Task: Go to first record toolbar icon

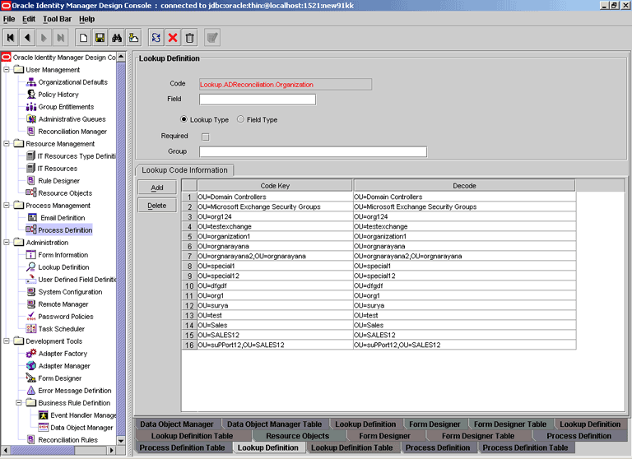Action: [x=11, y=38]
